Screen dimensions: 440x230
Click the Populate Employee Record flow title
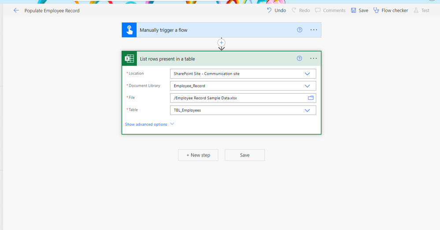(52, 11)
